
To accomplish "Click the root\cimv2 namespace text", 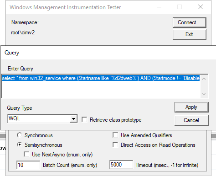I will (23, 32).
